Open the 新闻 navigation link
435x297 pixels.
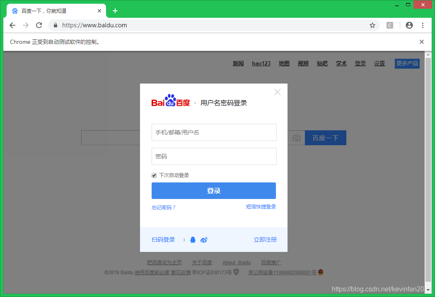coord(238,63)
